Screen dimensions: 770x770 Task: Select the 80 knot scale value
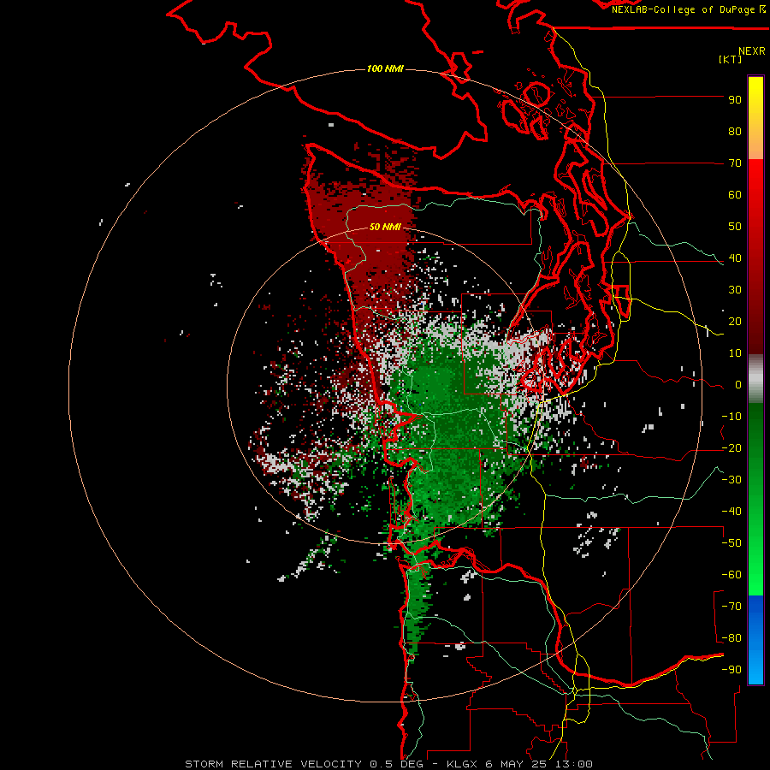click(x=735, y=132)
